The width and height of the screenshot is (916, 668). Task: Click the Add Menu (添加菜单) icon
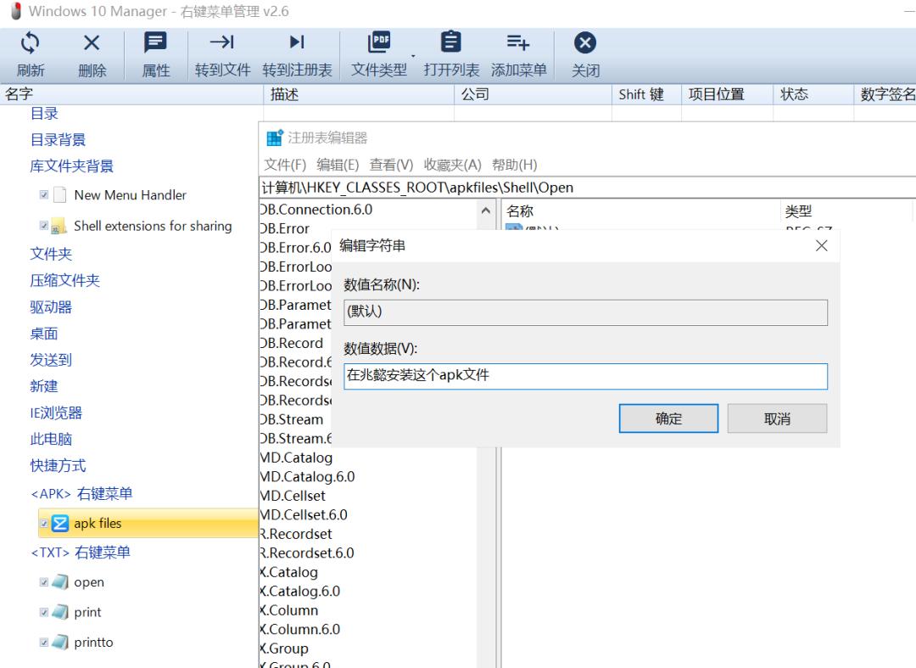[x=518, y=42]
